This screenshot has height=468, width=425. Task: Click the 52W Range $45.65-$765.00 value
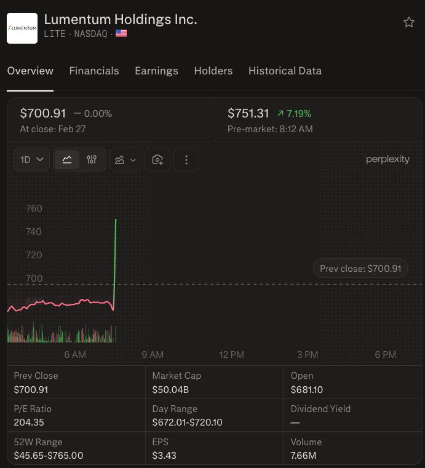point(49,456)
